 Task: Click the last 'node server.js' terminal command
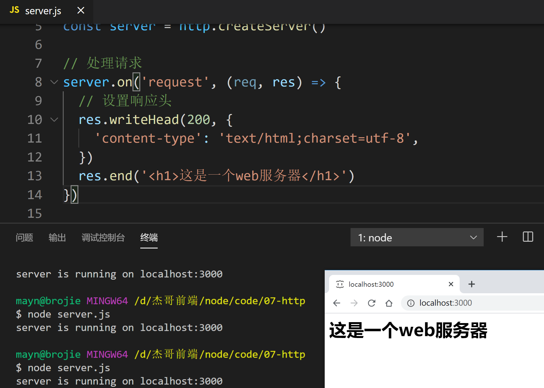[x=69, y=368]
